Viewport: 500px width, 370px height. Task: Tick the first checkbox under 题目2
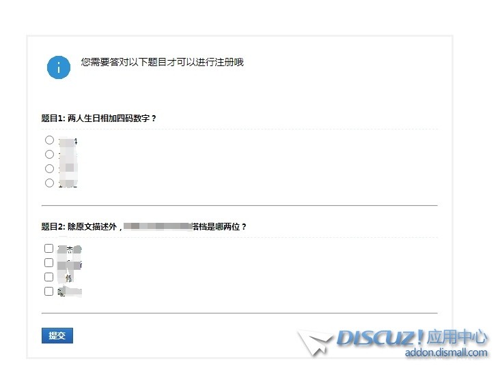pos(48,248)
